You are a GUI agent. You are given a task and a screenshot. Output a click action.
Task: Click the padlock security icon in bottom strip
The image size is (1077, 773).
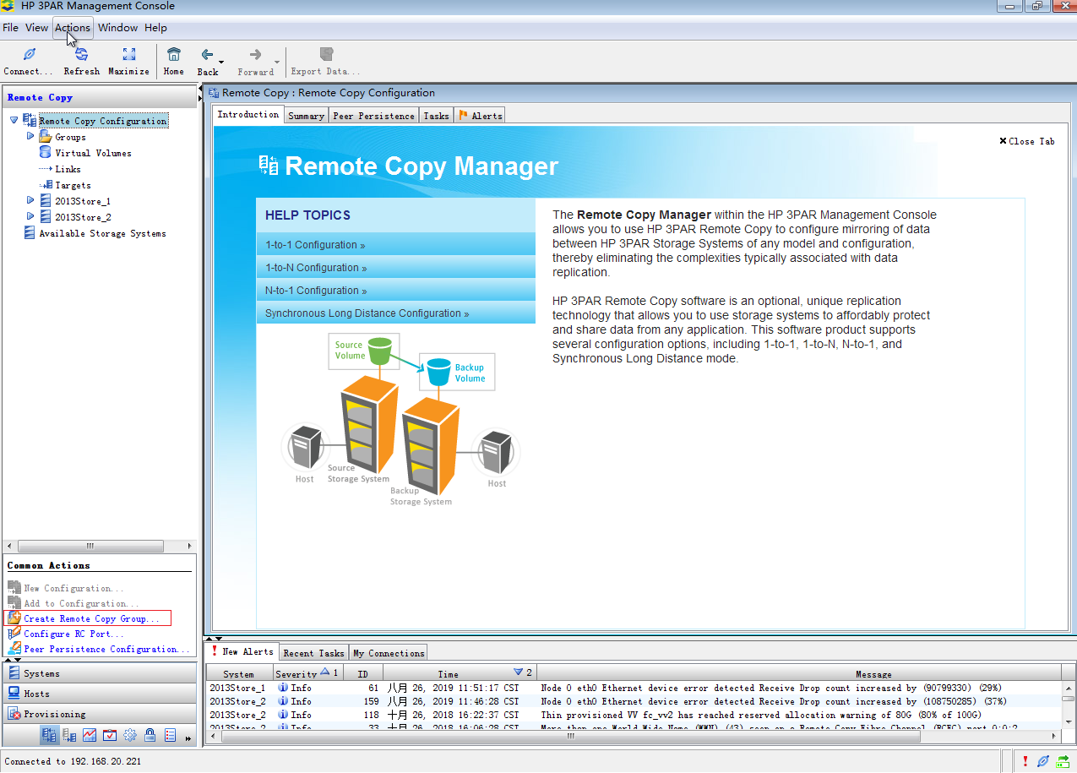[150, 736]
